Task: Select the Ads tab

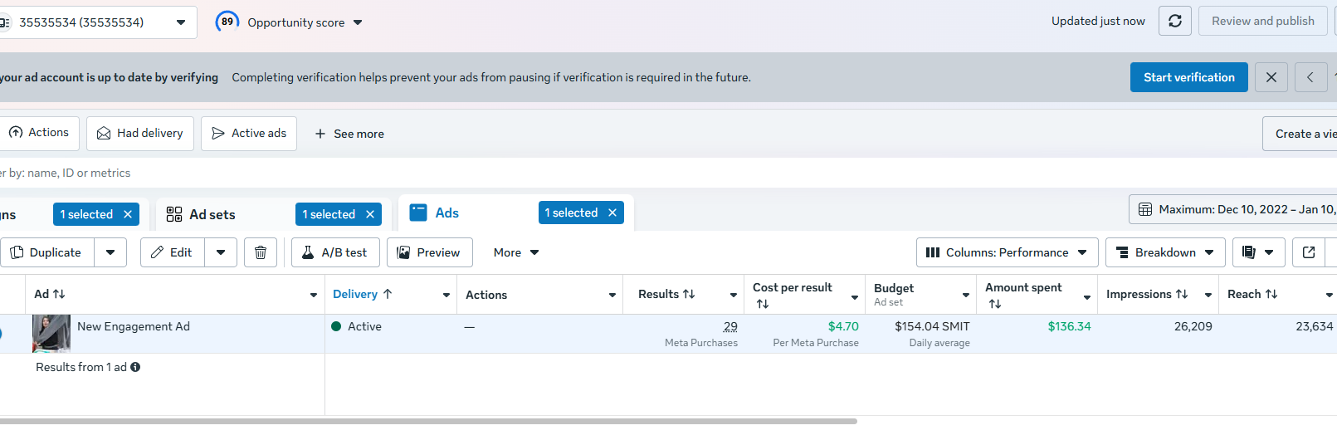Action: 446,213
